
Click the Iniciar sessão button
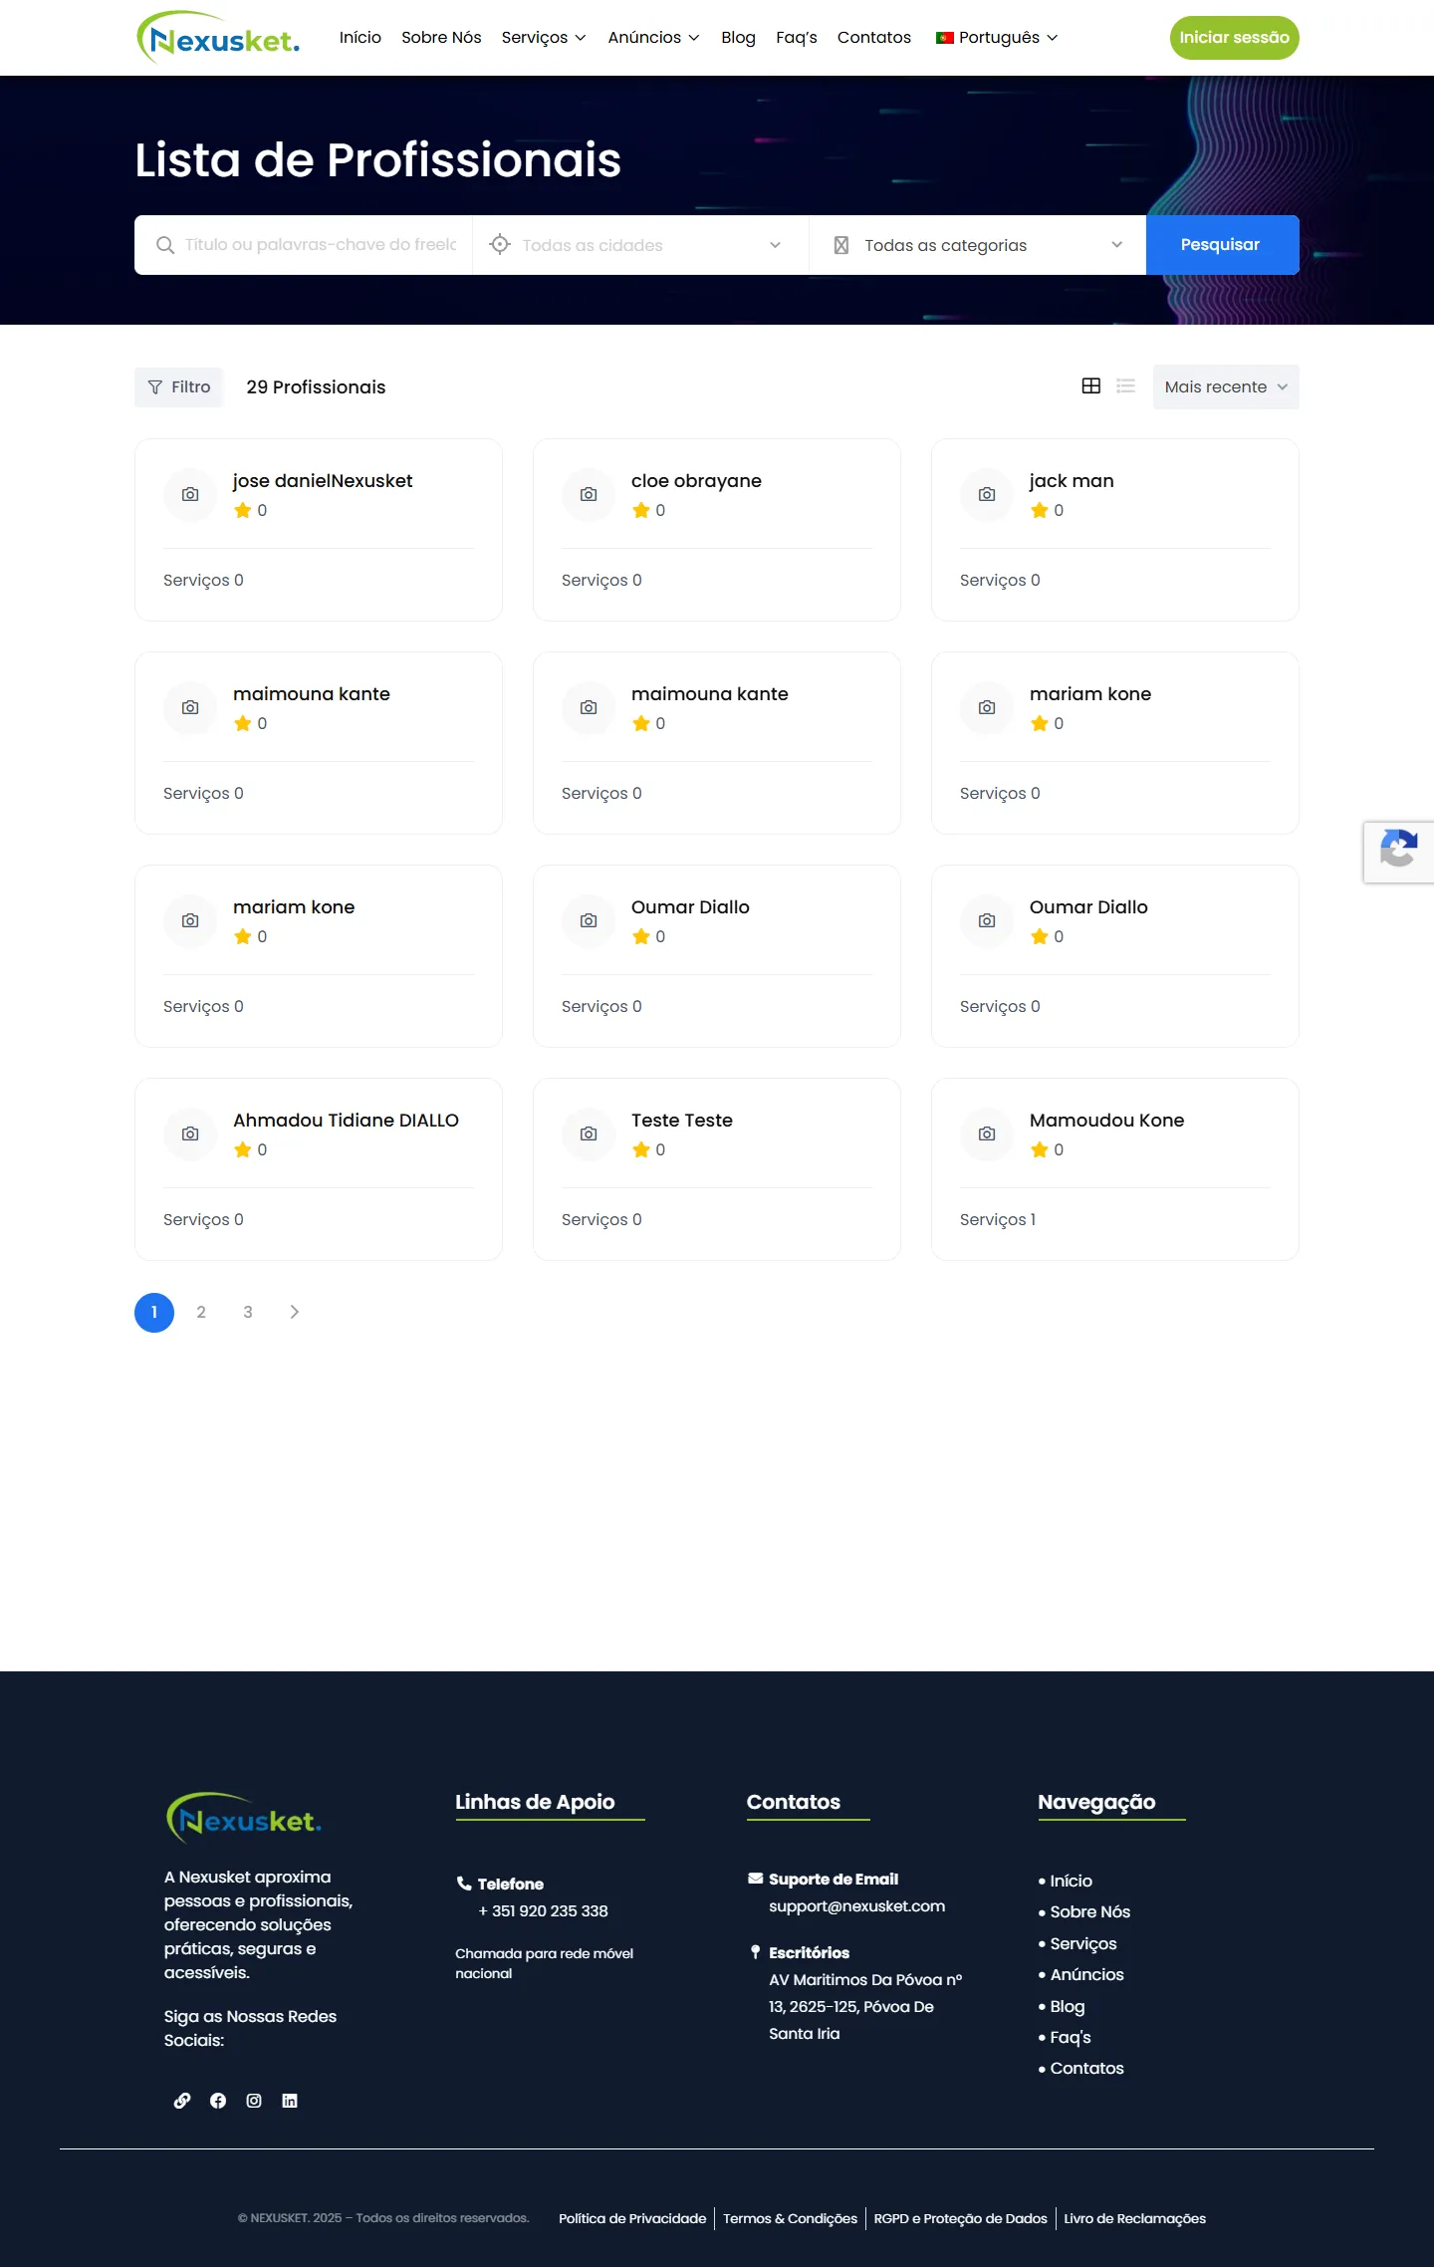pos(1234,38)
